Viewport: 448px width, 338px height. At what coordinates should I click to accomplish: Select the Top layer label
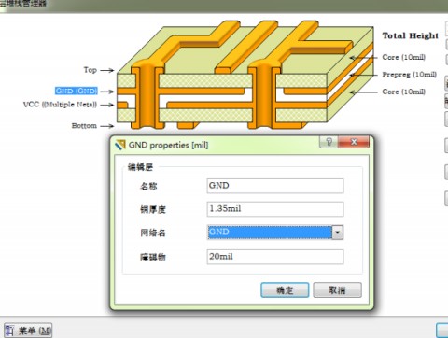pyautogui.click(x=90, y=70)
